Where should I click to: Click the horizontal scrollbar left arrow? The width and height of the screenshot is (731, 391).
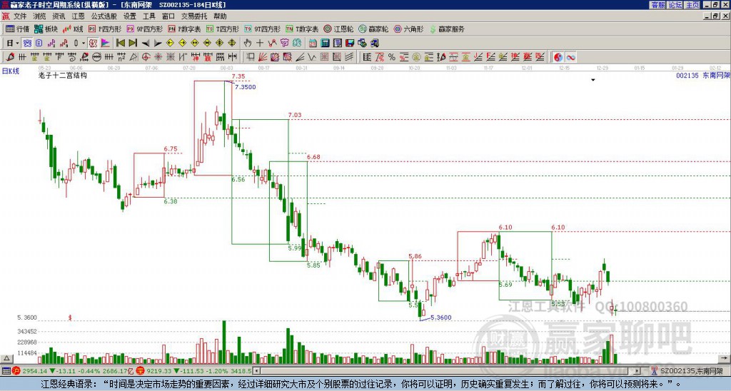[256, 371]
